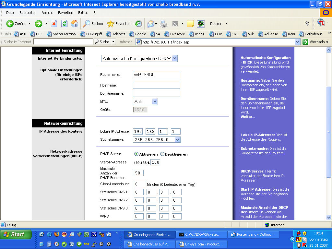Refresh the page with the reload icon

65,24
